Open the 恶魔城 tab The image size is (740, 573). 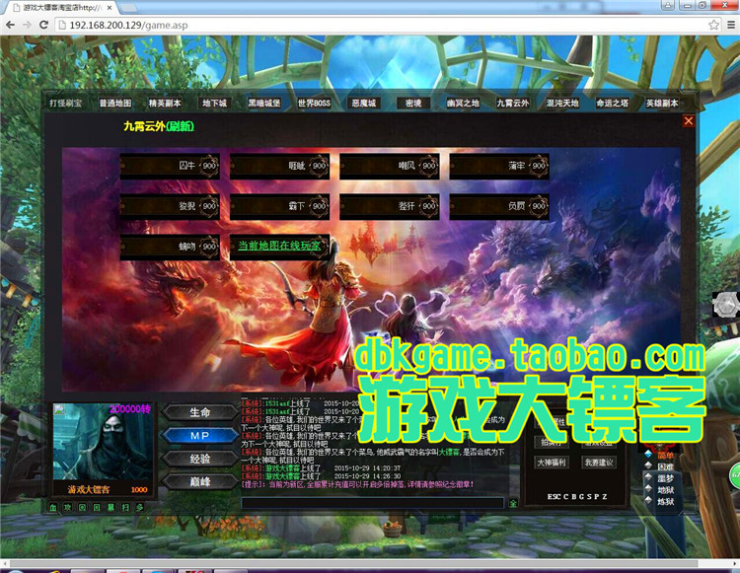(x=364, y=103)
